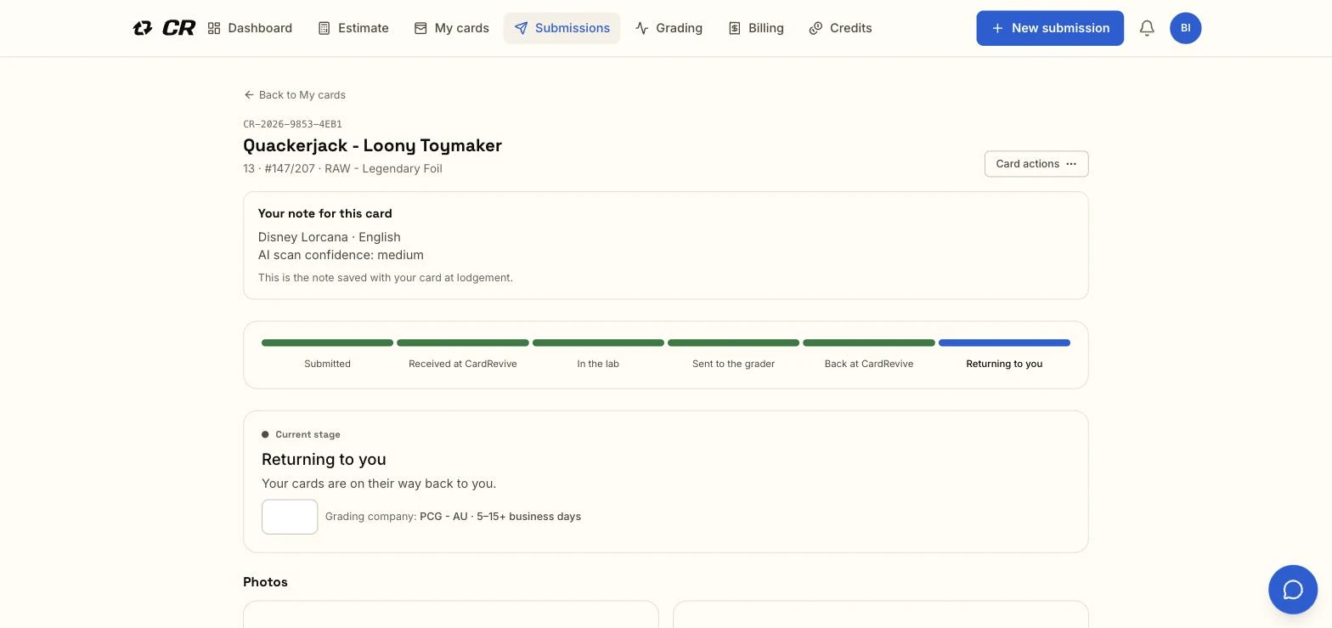Start a New submission
Screen dimensions: 1332x628
click(1050, 28)
